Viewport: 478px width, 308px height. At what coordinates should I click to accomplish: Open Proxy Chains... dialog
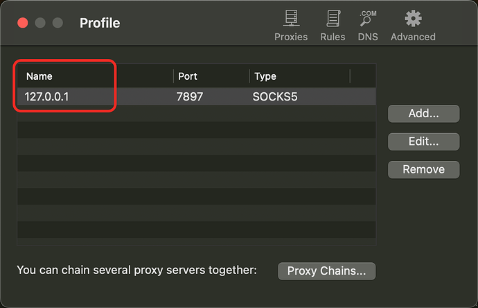pos(326,271)
